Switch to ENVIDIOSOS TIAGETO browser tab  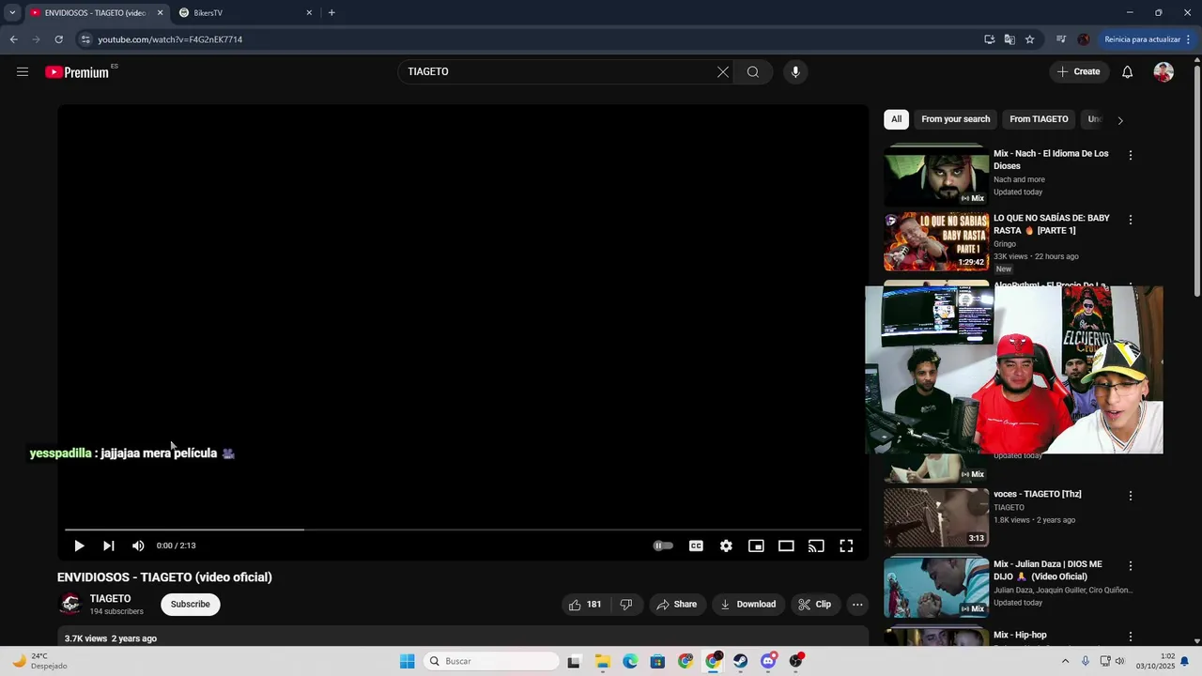(94, 13)
